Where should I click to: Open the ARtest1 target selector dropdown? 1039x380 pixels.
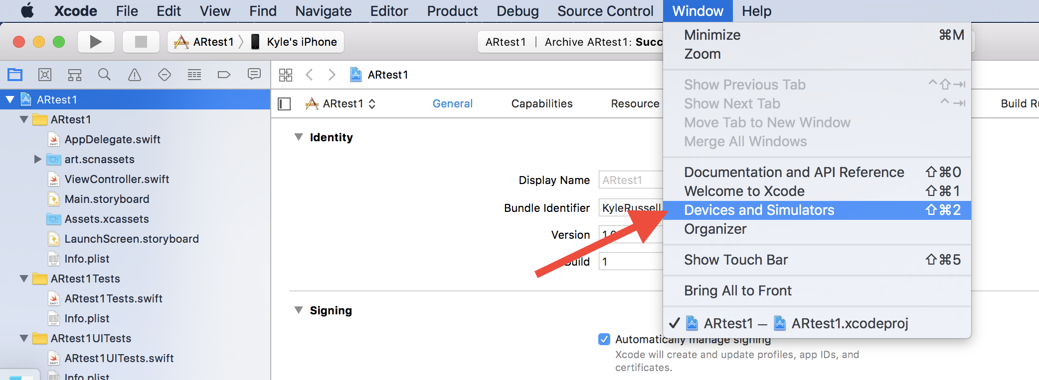click(342, 103)
